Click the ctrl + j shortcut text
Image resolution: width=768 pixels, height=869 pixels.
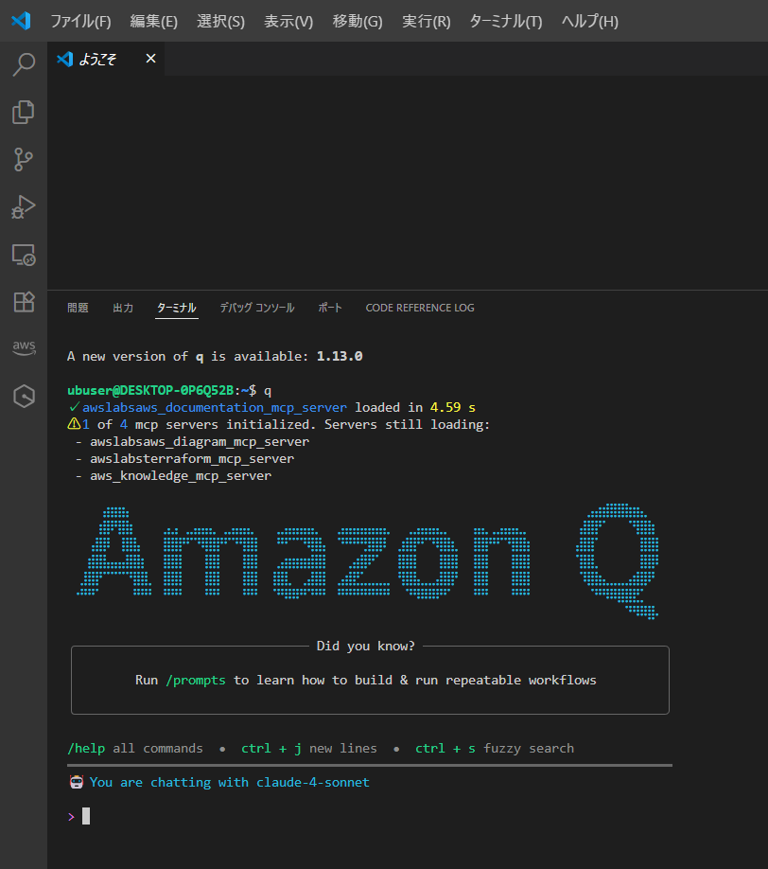271,748
